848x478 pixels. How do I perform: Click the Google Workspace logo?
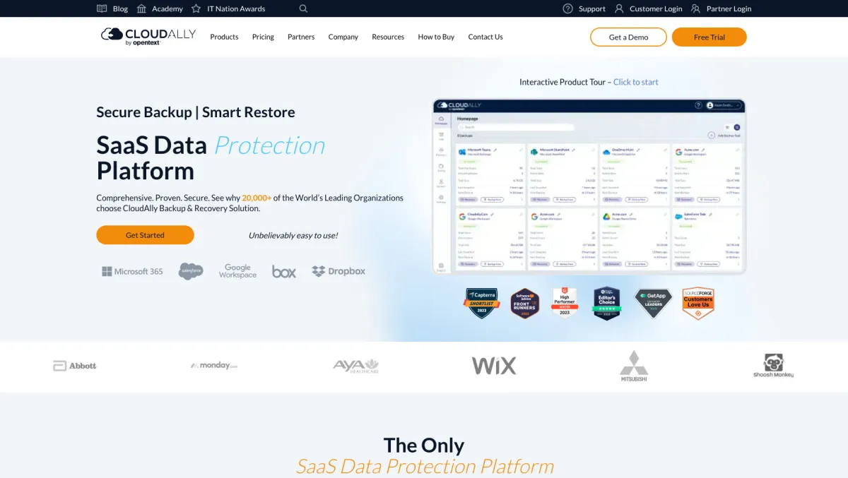(237, 271)
